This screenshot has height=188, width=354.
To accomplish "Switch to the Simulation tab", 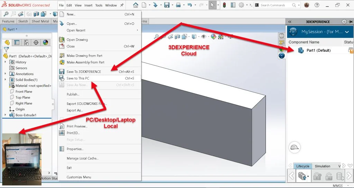I will [x=322, y=166].
